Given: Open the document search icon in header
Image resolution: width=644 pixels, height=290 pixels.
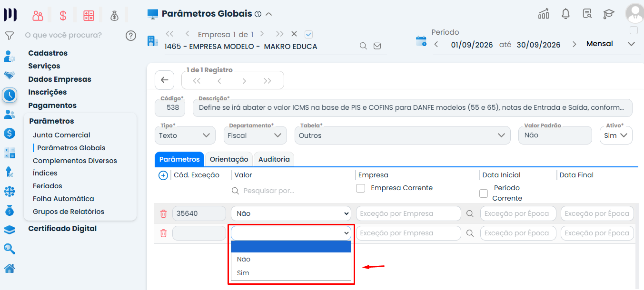Looking at the screenshot, I should (x=587, y=14).
